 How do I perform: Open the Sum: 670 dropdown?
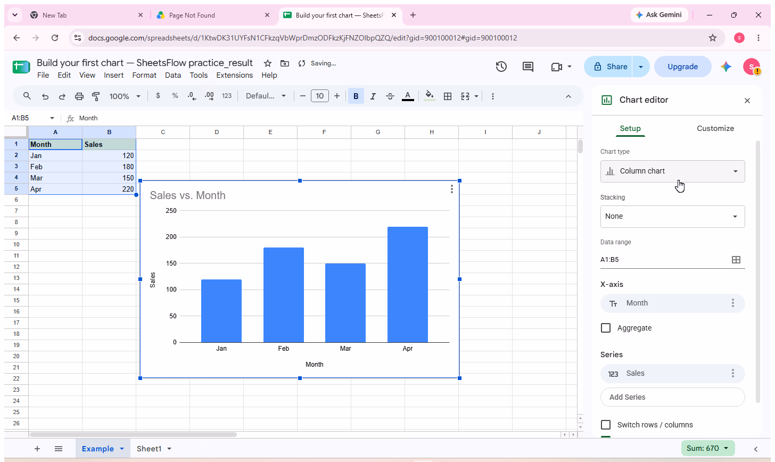[x=708, y=448]
